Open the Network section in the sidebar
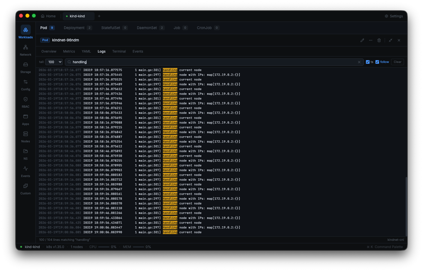The image size is (423, 271). coord(25,50)
